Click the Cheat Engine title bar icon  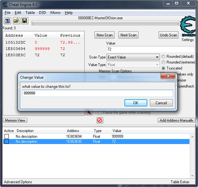point(5,5)
